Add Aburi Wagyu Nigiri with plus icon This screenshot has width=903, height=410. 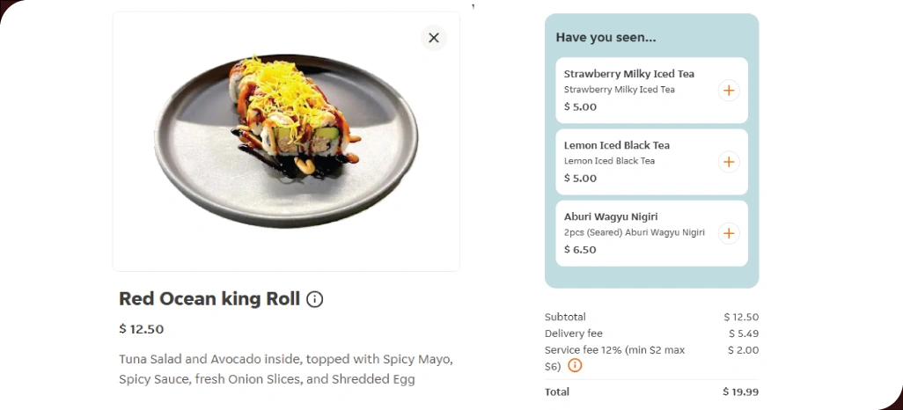729,233
